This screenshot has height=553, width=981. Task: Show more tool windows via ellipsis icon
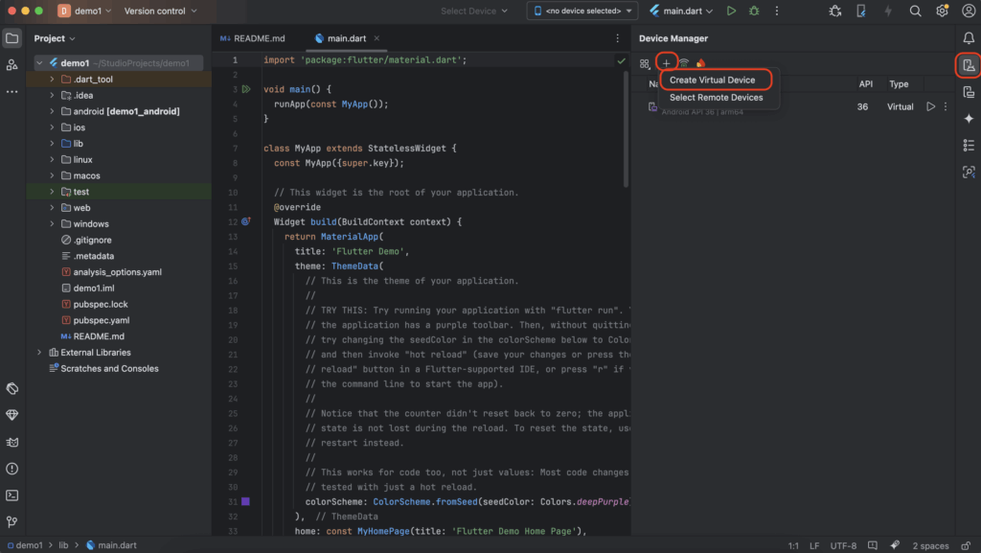click(11, 91)
